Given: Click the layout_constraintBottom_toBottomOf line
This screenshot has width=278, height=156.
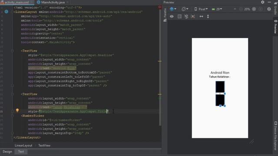Looking at the screenshot, I should point(70,72).
